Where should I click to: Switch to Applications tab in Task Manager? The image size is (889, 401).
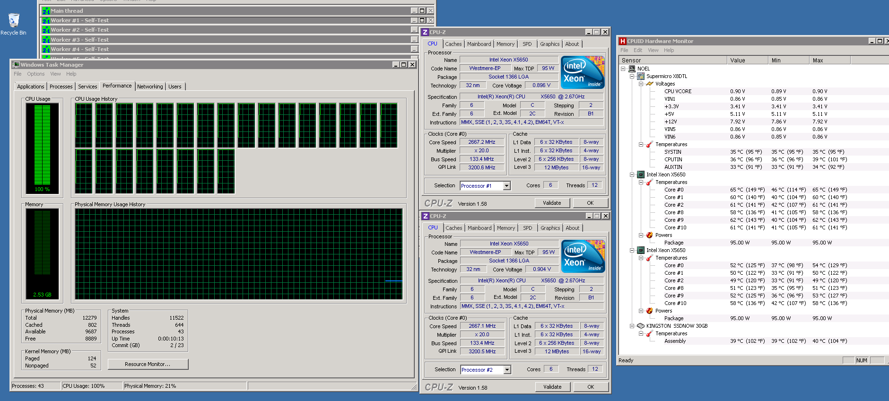tap(30, 87)
